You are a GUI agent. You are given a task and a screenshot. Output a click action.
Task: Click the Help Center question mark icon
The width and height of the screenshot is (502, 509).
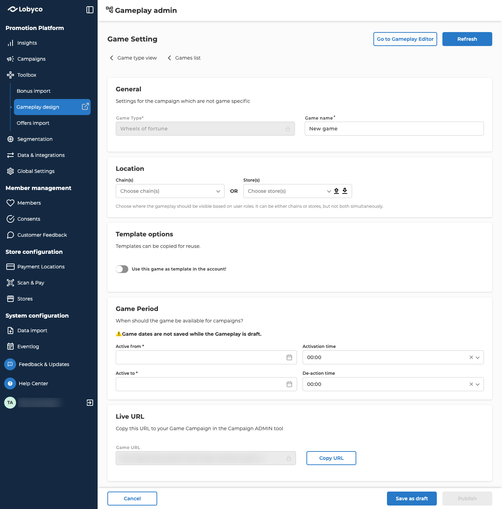click(x=10, y=383)
